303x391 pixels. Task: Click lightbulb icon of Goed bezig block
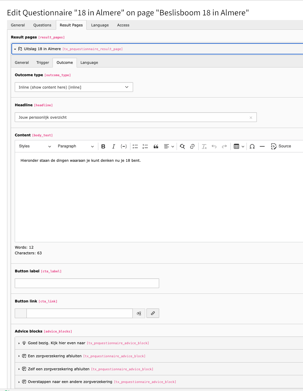[24, 343]
